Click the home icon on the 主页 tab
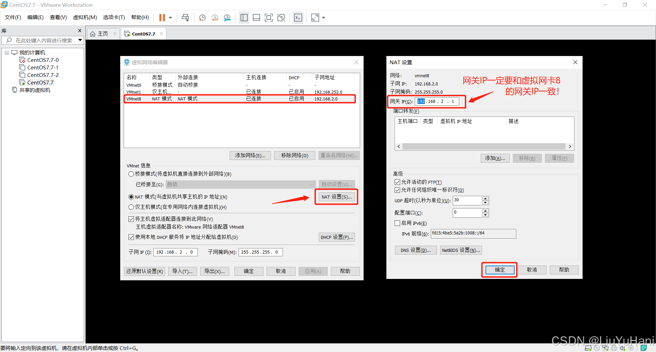The image size is (656, 352). coord(93,34)
